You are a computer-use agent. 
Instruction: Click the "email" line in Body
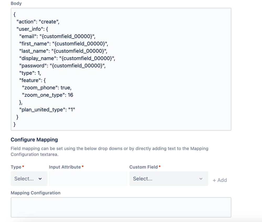tap(57, 36)
